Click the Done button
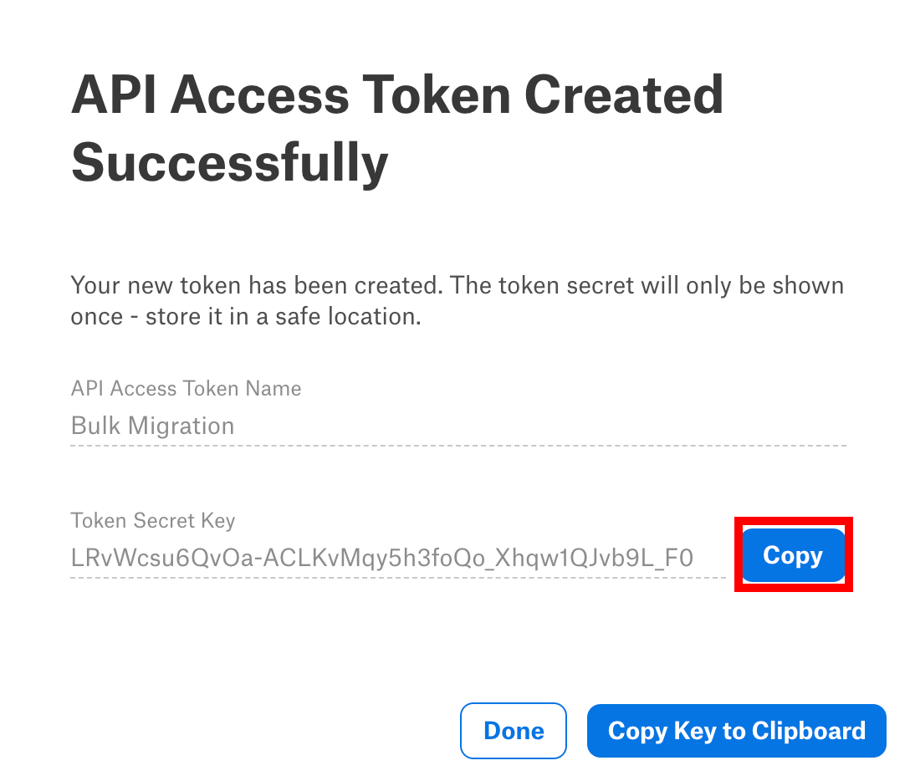Image resolution: width=915 pixels, height=781 pixels. click(513, 730)
